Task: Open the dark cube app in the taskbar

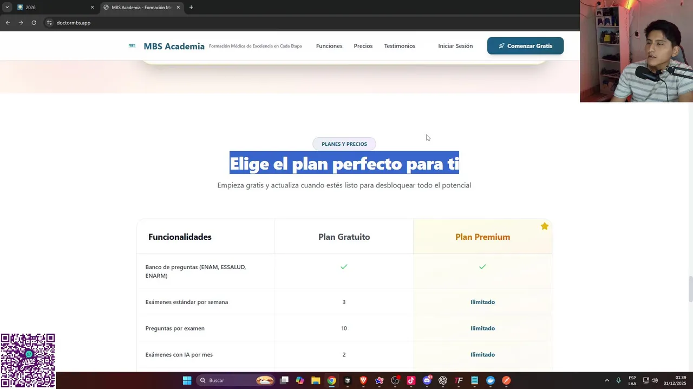Action: (348, 380)
